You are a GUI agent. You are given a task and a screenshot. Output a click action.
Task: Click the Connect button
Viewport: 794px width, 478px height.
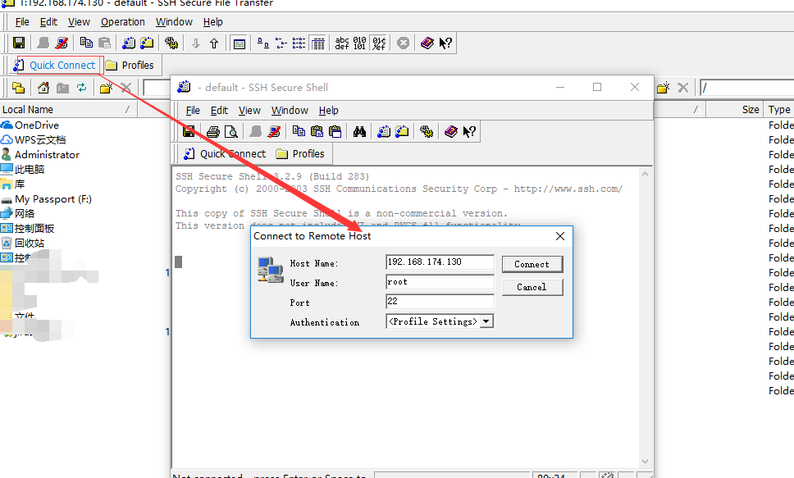[532, 264]
